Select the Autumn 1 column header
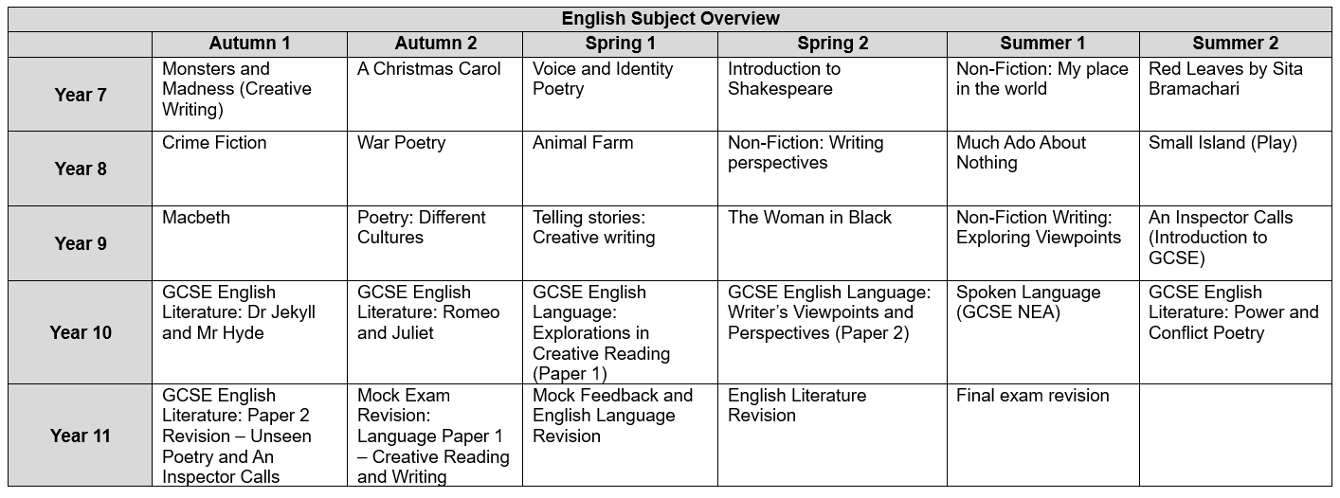Screen dimensions: 1340x498 250,44
